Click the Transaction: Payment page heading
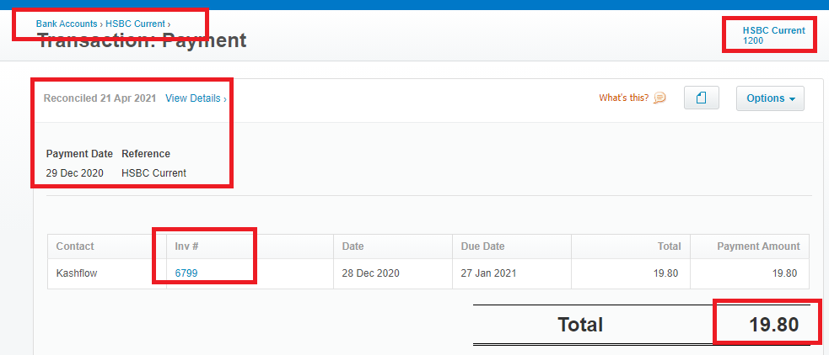This screenshot has width=829, height=355. coord(142,40)
